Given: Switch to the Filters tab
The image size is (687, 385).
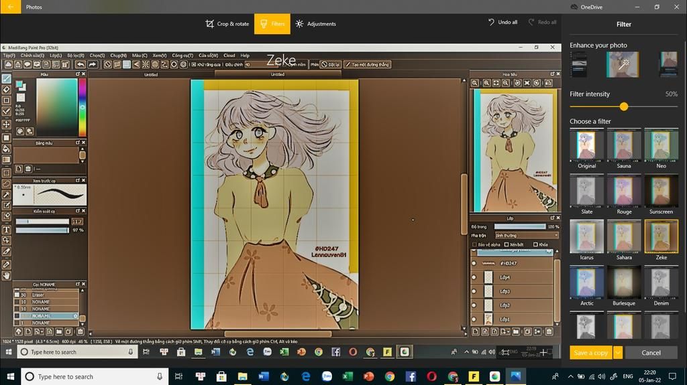Looking at the screenshot, I should (272, 23).
